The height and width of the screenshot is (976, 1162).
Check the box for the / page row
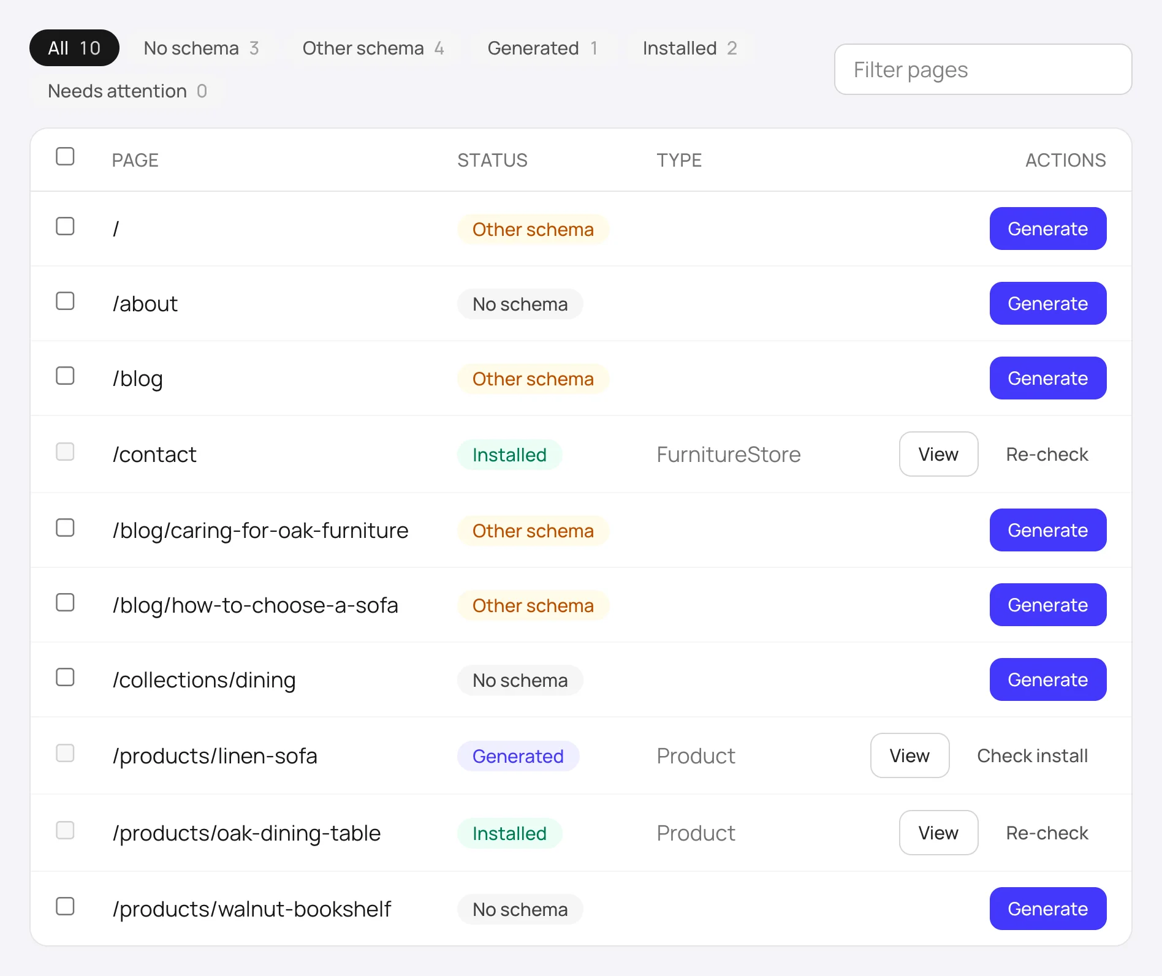click(x=65, y=226)
